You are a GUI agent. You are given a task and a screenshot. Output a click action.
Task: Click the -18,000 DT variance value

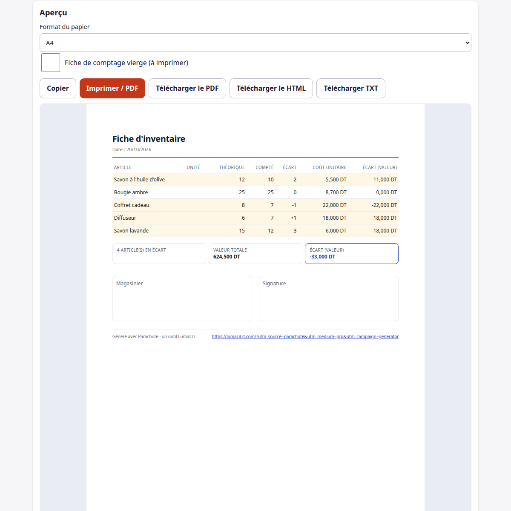pyautogui.click(x=384, y=231)
